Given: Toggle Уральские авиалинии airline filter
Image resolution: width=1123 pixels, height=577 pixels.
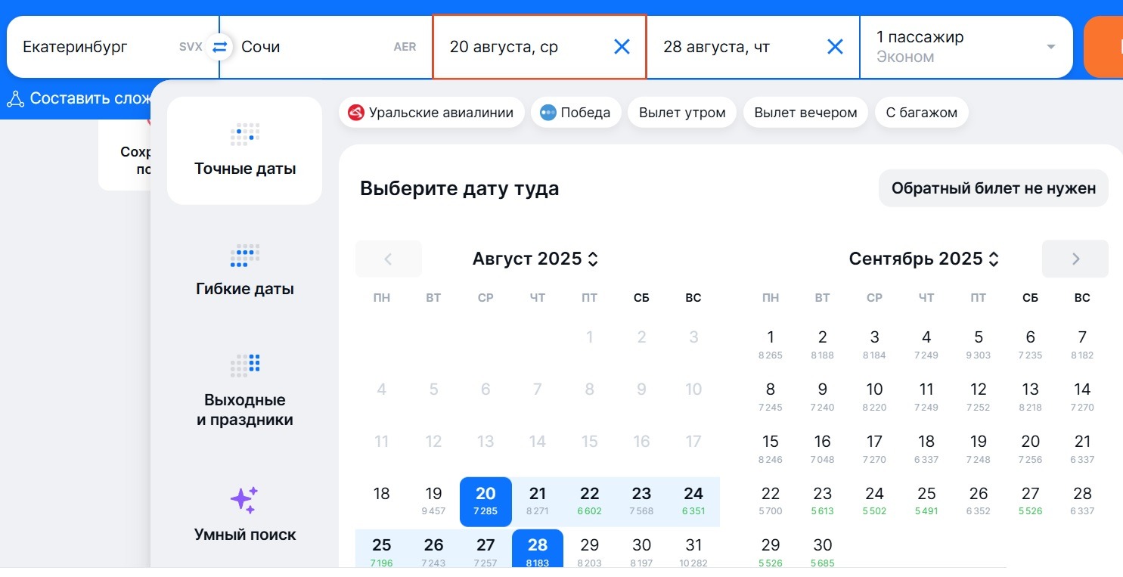Looking at the screenshot, I should [x=431, y=113].
